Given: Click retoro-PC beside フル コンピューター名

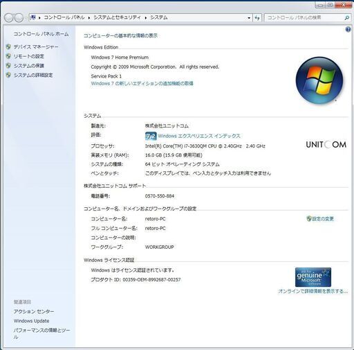Looking at the screenshot, I should click(x=156, y=228).
